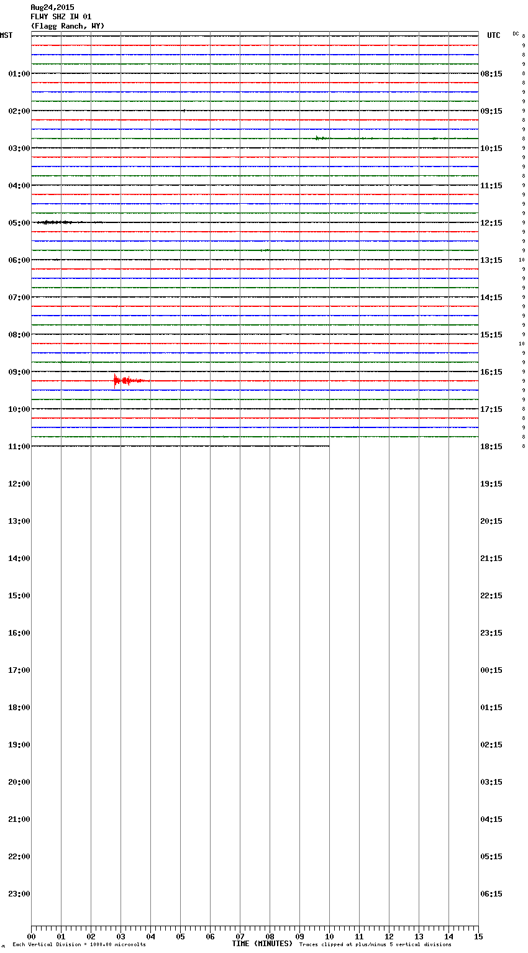Click the MST time zone header

point(6,35)
